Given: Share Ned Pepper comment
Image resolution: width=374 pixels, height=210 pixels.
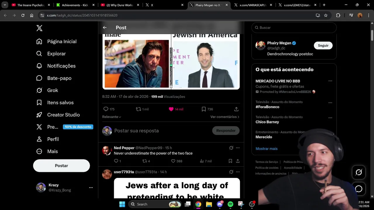Looking at the screenshot, I should point(238,161).
